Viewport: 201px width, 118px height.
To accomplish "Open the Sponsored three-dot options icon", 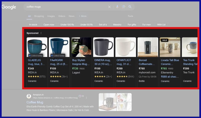I will [41, 33].
